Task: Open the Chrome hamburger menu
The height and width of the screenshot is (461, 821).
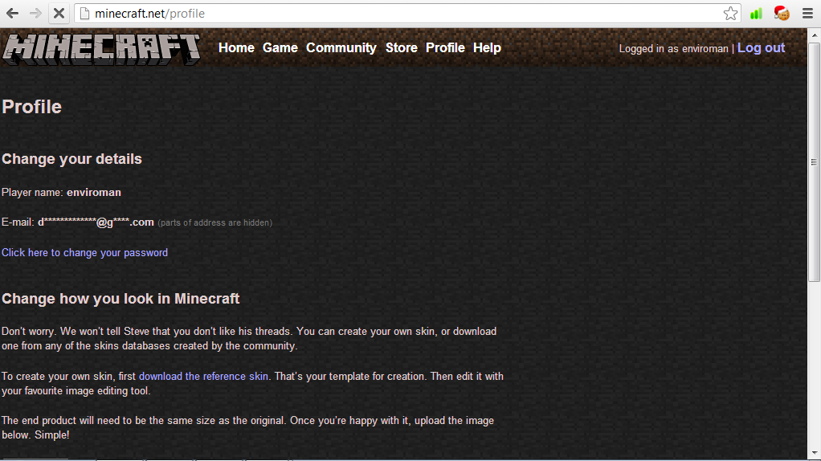Action: [x=807, y=14]
